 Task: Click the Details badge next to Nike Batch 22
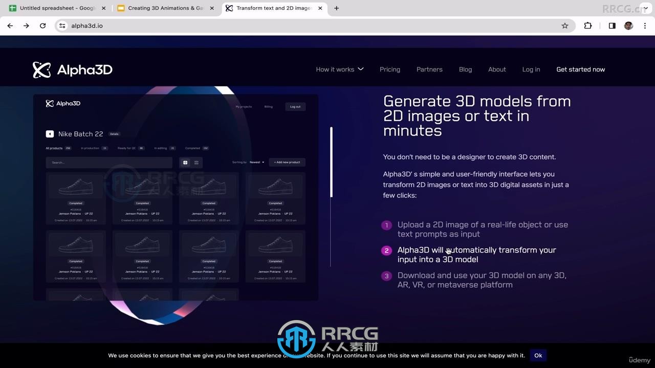(114, 134)
